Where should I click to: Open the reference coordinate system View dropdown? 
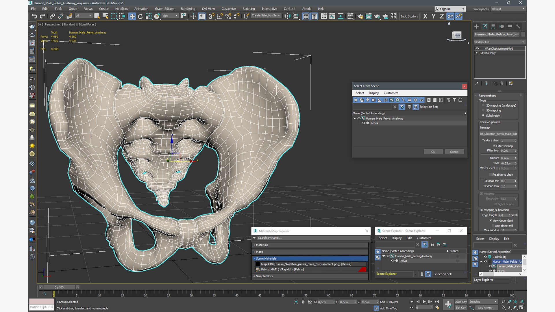pyautogui.click(x=170, y=16)
